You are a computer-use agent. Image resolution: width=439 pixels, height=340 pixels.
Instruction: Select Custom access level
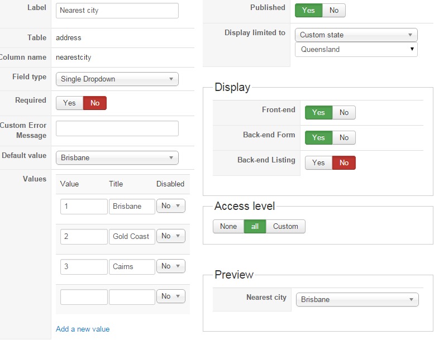285,226
